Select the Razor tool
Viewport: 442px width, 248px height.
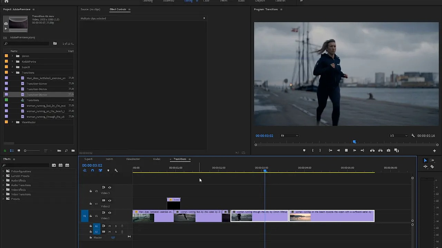point(432,167)
